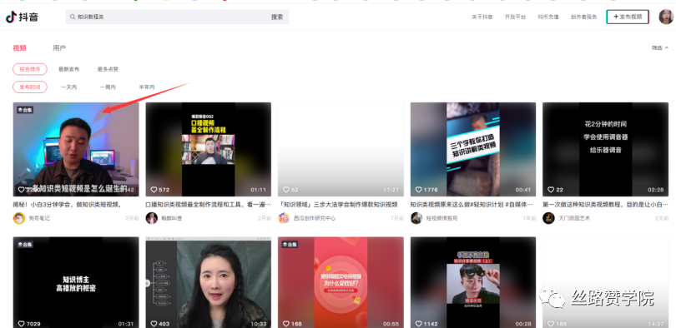Select the 综合排序 sort option

pyautogui.click(x=30, y=69)
